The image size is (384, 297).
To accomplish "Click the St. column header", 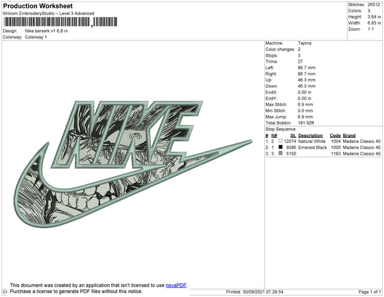I will tap(293, 136).
